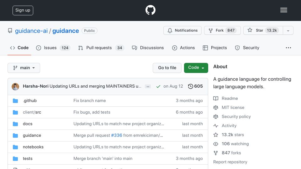Image resolution: width=301 pixels, height=169 pixels.
Task: Click the repository icon beside guidance-ai
Action: pos(10,31)
